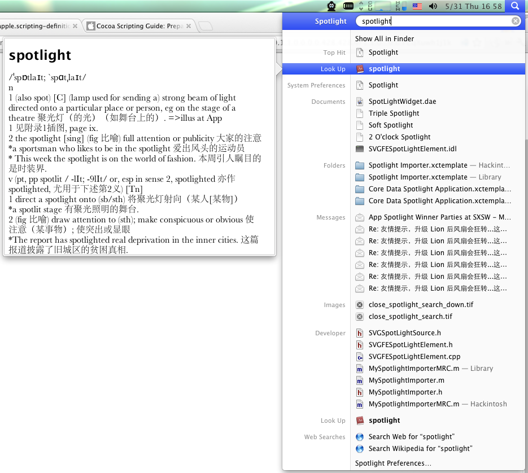This screenshot has width=528, height=473.
Task: Open a new browser tab
Action: pos(206,26)
